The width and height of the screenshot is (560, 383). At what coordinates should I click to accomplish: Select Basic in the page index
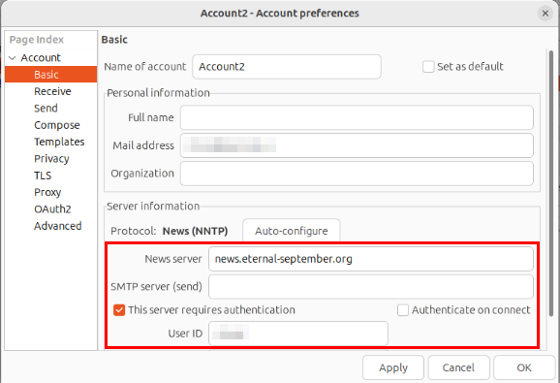50,75
